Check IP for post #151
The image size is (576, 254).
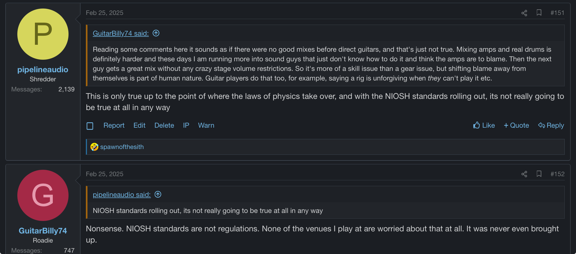pyautogui.click(x=186, y=125)
